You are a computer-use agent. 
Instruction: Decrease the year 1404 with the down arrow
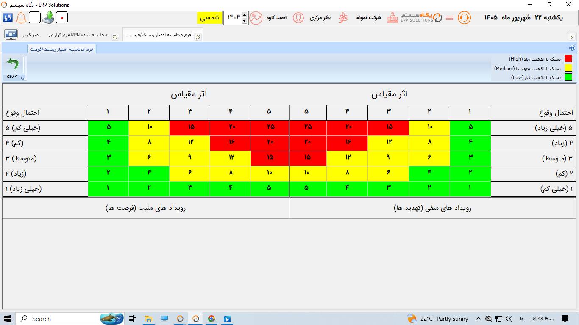244,20
